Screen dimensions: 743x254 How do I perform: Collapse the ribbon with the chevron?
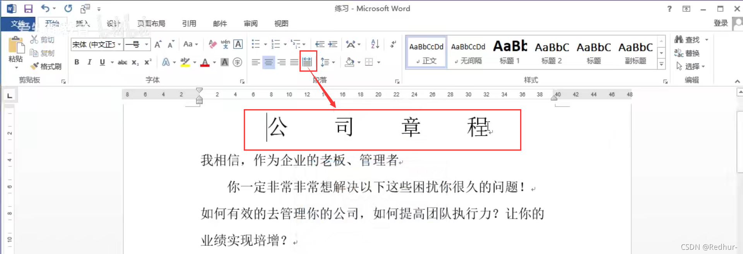(737, 81)
